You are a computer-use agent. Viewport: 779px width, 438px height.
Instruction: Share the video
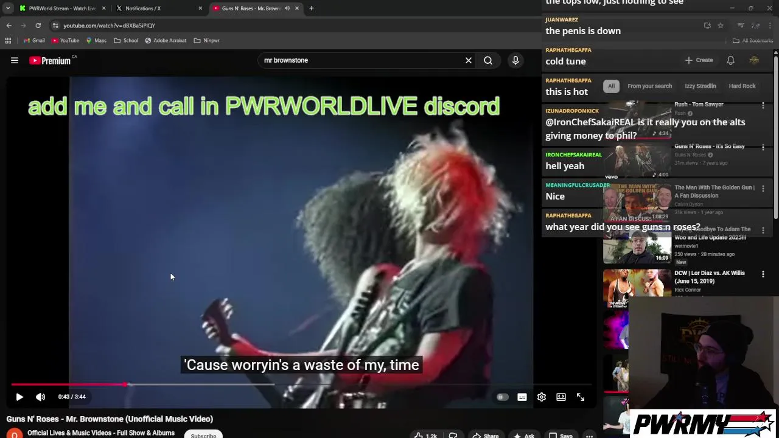coord(486,435)
